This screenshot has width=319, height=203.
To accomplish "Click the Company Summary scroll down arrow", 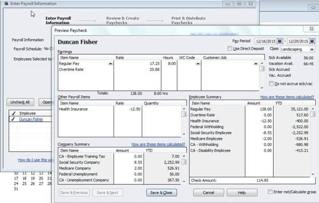I will (x=184, y=181).
